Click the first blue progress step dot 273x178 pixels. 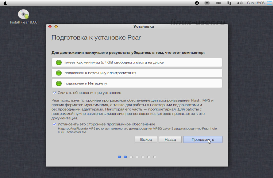click(x=119, y=157)
